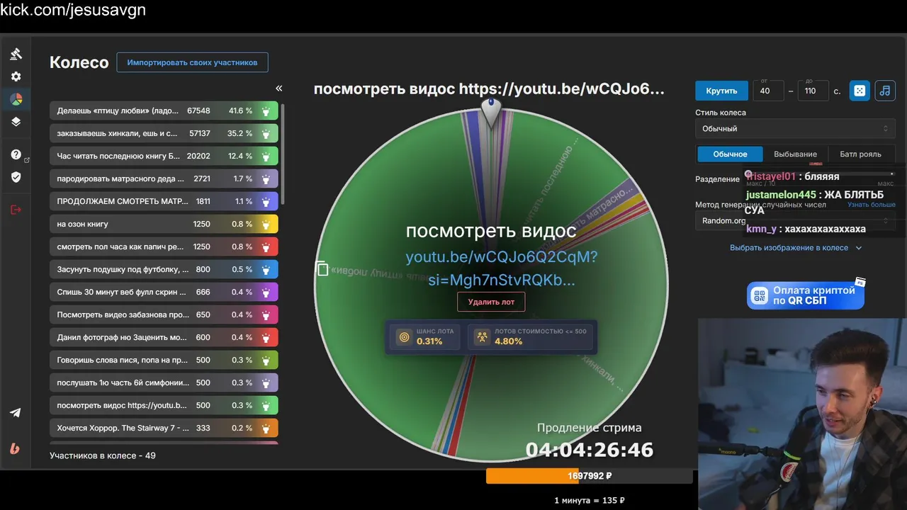Click the blue 'Крутить' spin button
The width and height of the screenshot is (907, 510).
click(x=721, y=91)
